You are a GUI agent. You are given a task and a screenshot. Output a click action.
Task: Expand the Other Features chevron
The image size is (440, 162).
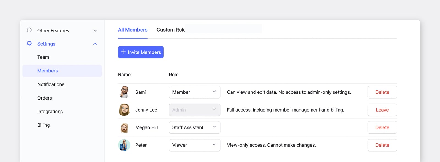[x=95, y=31]
